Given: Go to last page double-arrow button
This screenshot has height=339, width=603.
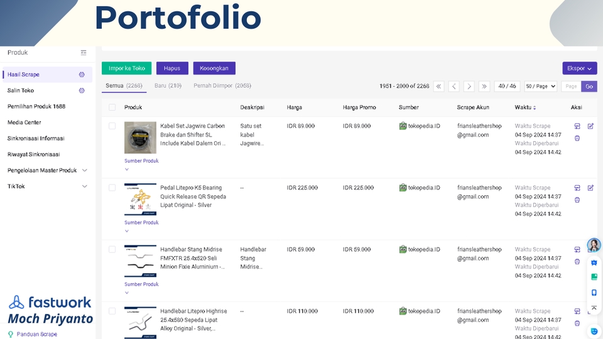Looking at the screenshot, I should [484, 87].
